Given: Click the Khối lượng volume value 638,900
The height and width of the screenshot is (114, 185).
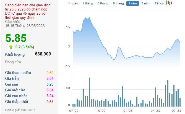Looking at the screenshot, I should (43, 54).
